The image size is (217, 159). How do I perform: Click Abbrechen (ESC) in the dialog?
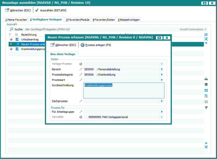tap(63, 45)
